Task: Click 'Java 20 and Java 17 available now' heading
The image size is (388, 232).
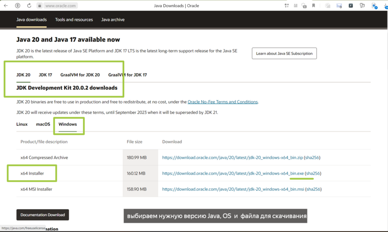Action: (x=68, y=40)
